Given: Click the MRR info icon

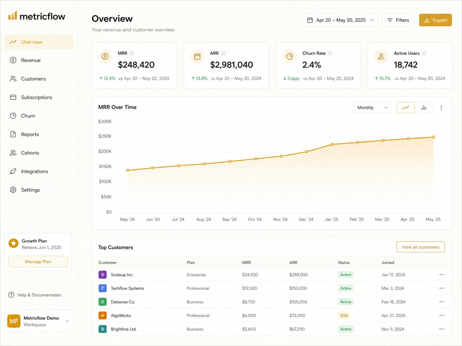Looking at the screenshot, I should (x=132, y=53).
